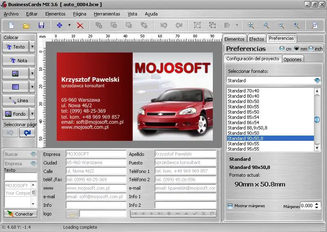This screenshot has width=327, height=232.
Task: Click the Info 1 input field
Action: (x=186, y=197)
